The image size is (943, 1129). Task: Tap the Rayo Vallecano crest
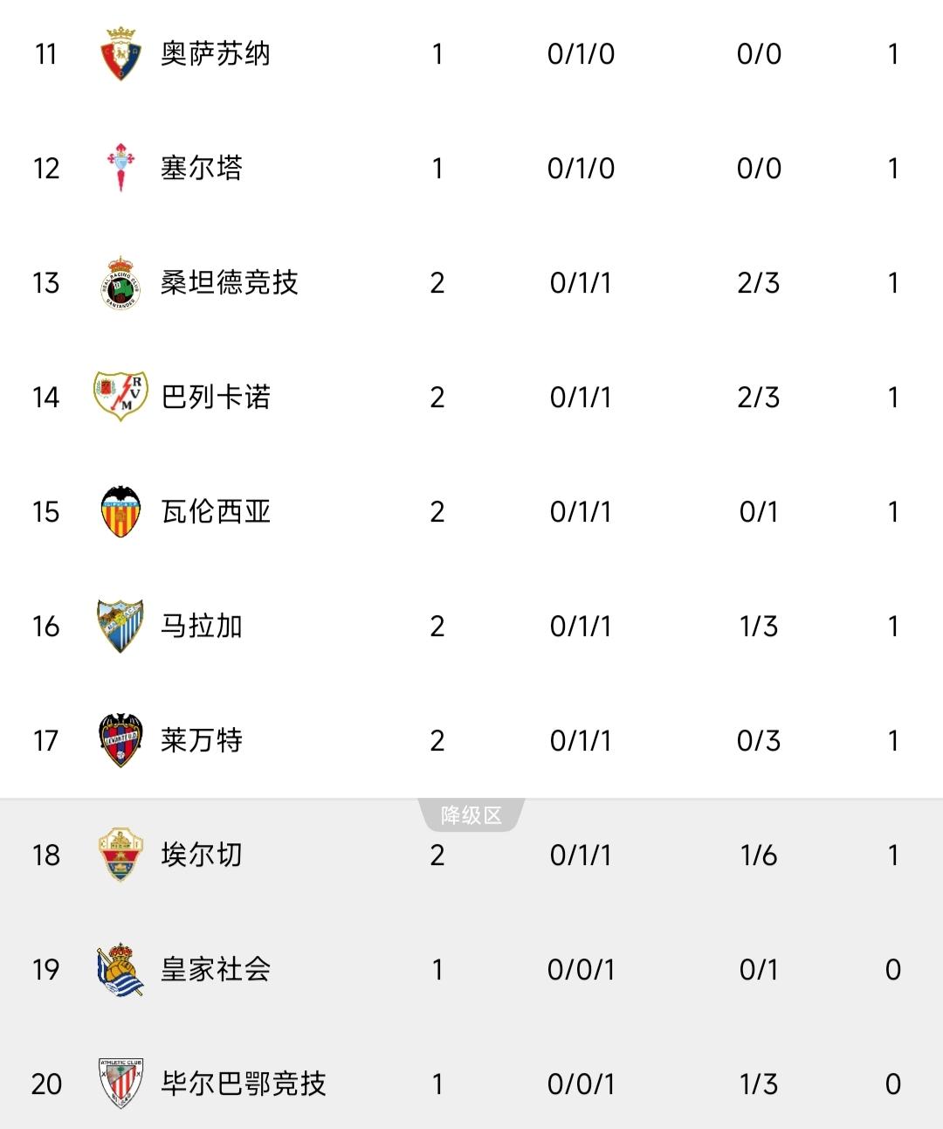click(x=120, y=397)
